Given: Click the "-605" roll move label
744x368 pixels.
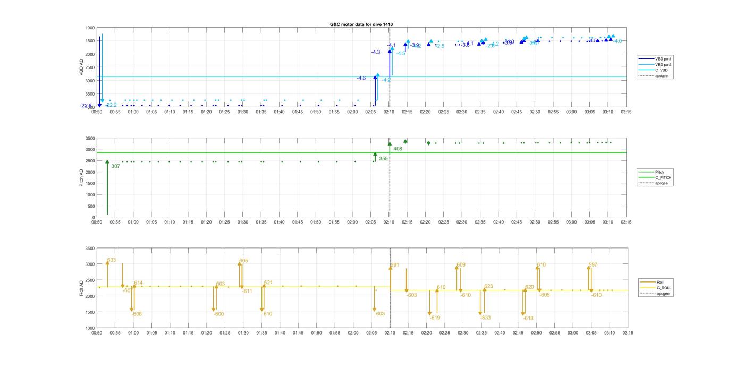Looking at the screenshot, I should (x=544, y=295).
